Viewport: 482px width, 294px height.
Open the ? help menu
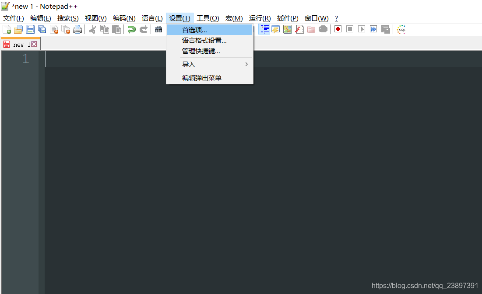(x=336, y=18)
